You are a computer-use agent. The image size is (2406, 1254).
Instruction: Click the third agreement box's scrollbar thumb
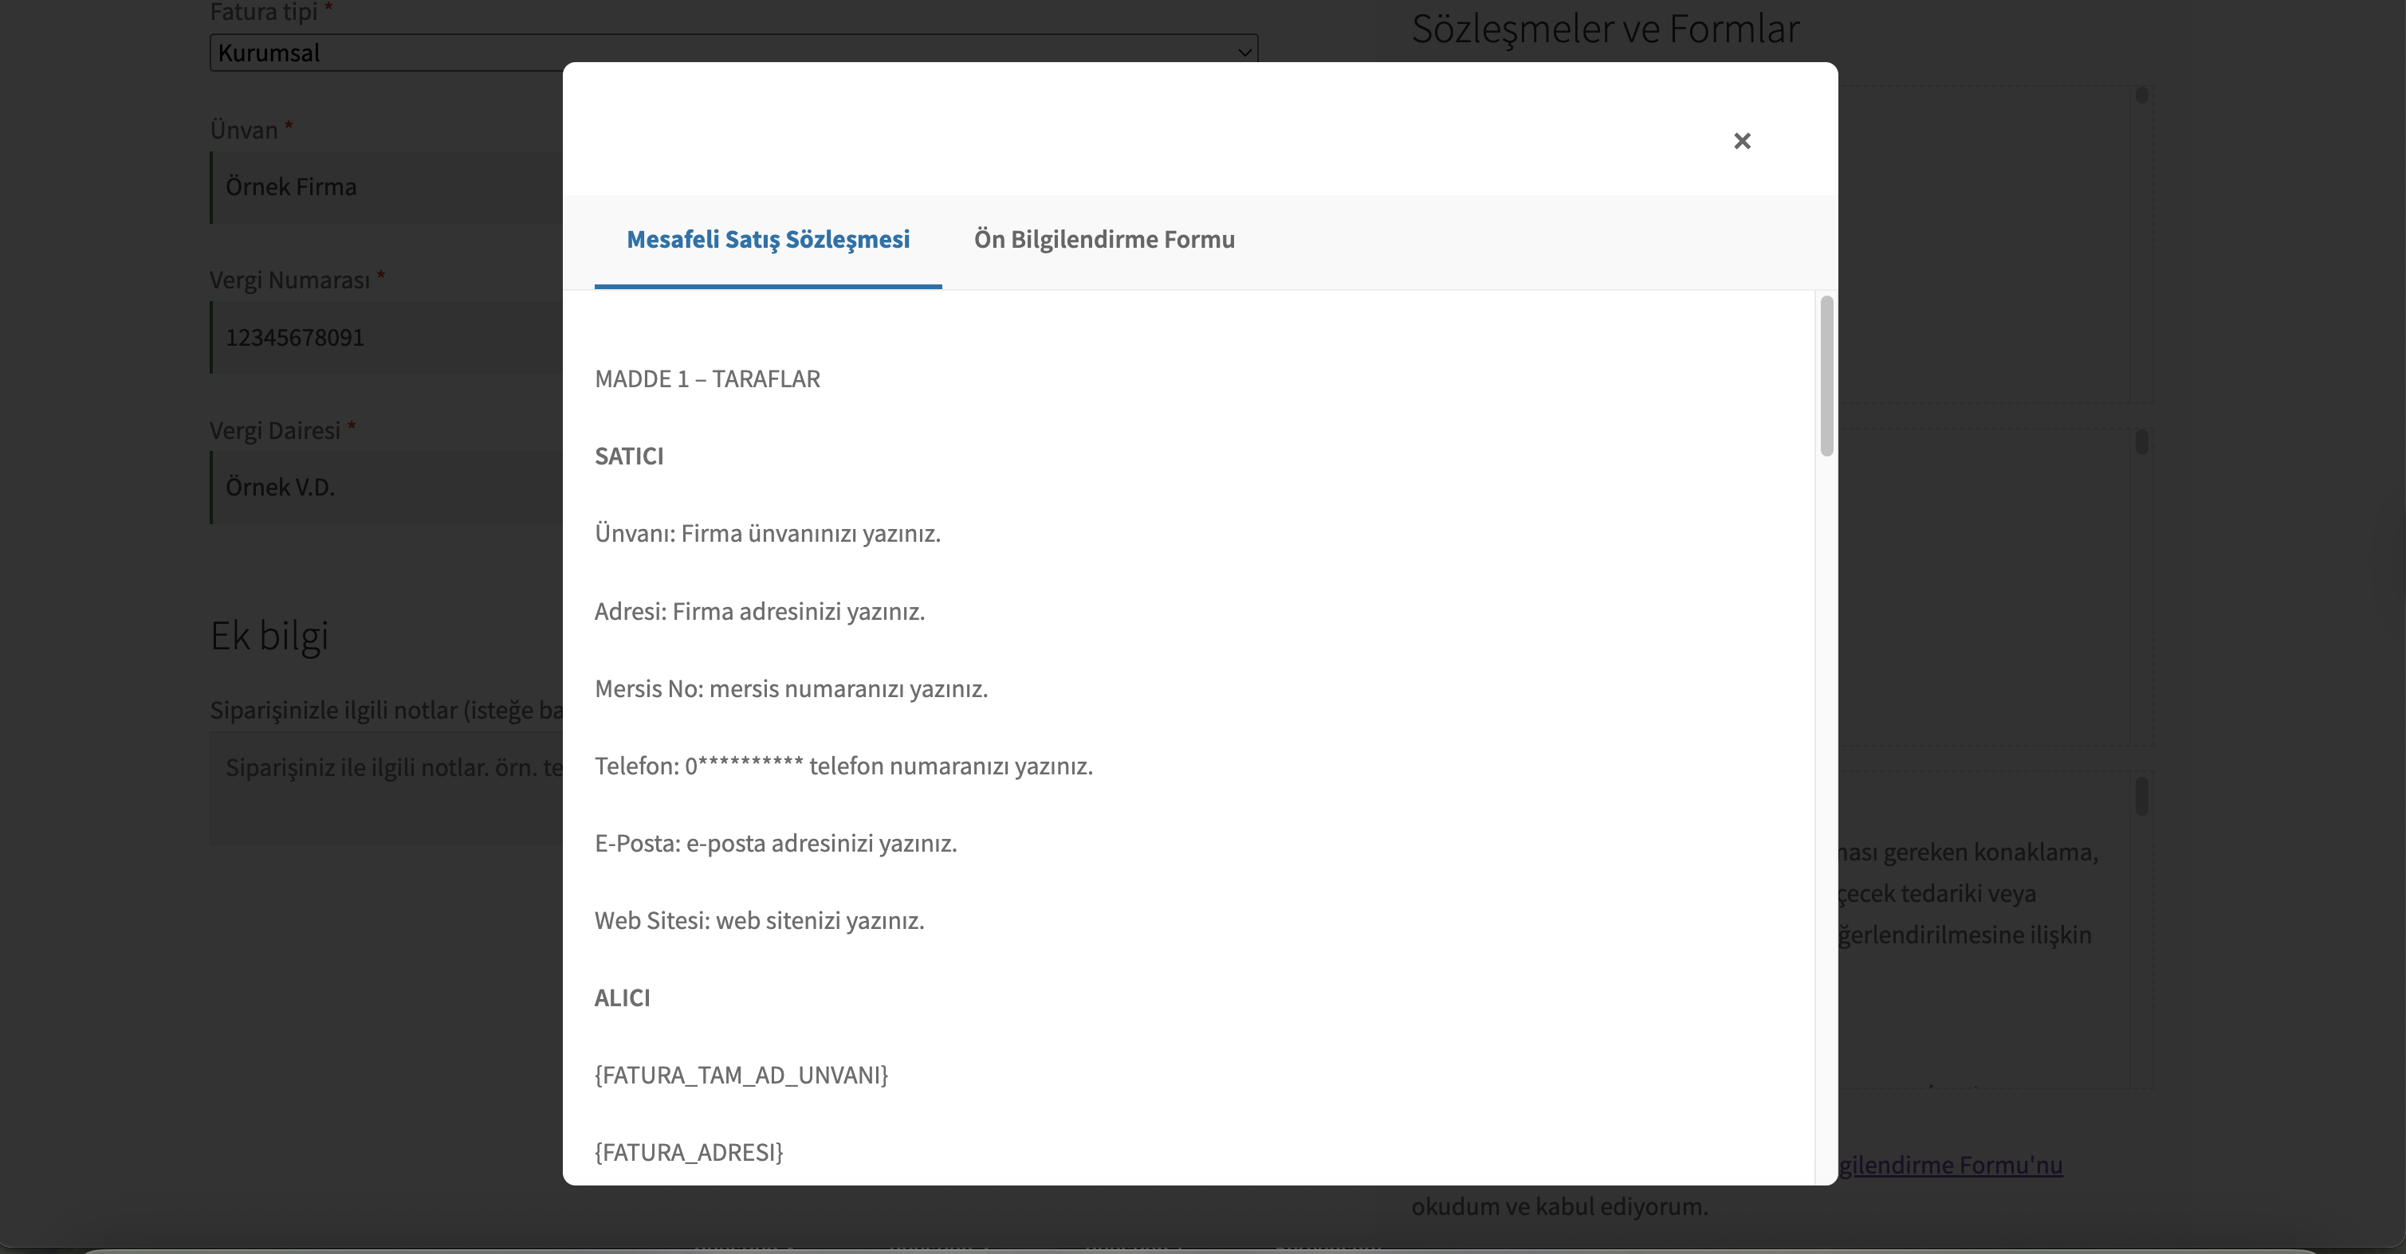[x=2141, y=797]
